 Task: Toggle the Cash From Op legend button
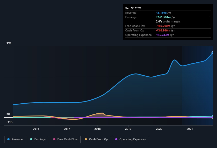tap(96, 140)
